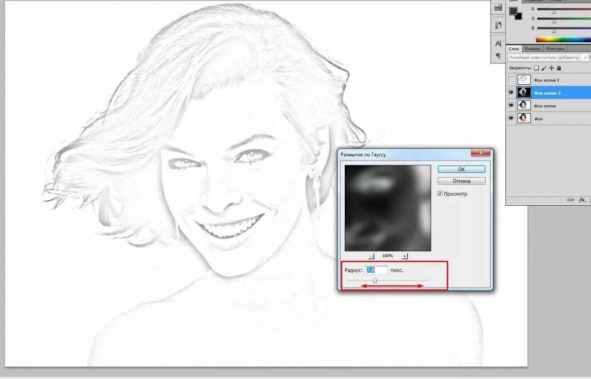591x379 pixels.
Task: Click OK in Gaussian blur dialog
Action: [461, 169]
